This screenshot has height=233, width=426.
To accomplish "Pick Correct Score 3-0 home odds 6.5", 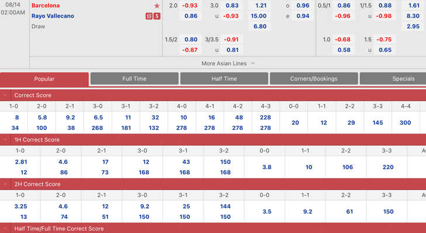I will pos(98,117).
